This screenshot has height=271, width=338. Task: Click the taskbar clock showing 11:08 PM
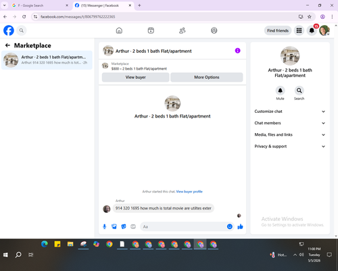[x=314, y=255]
